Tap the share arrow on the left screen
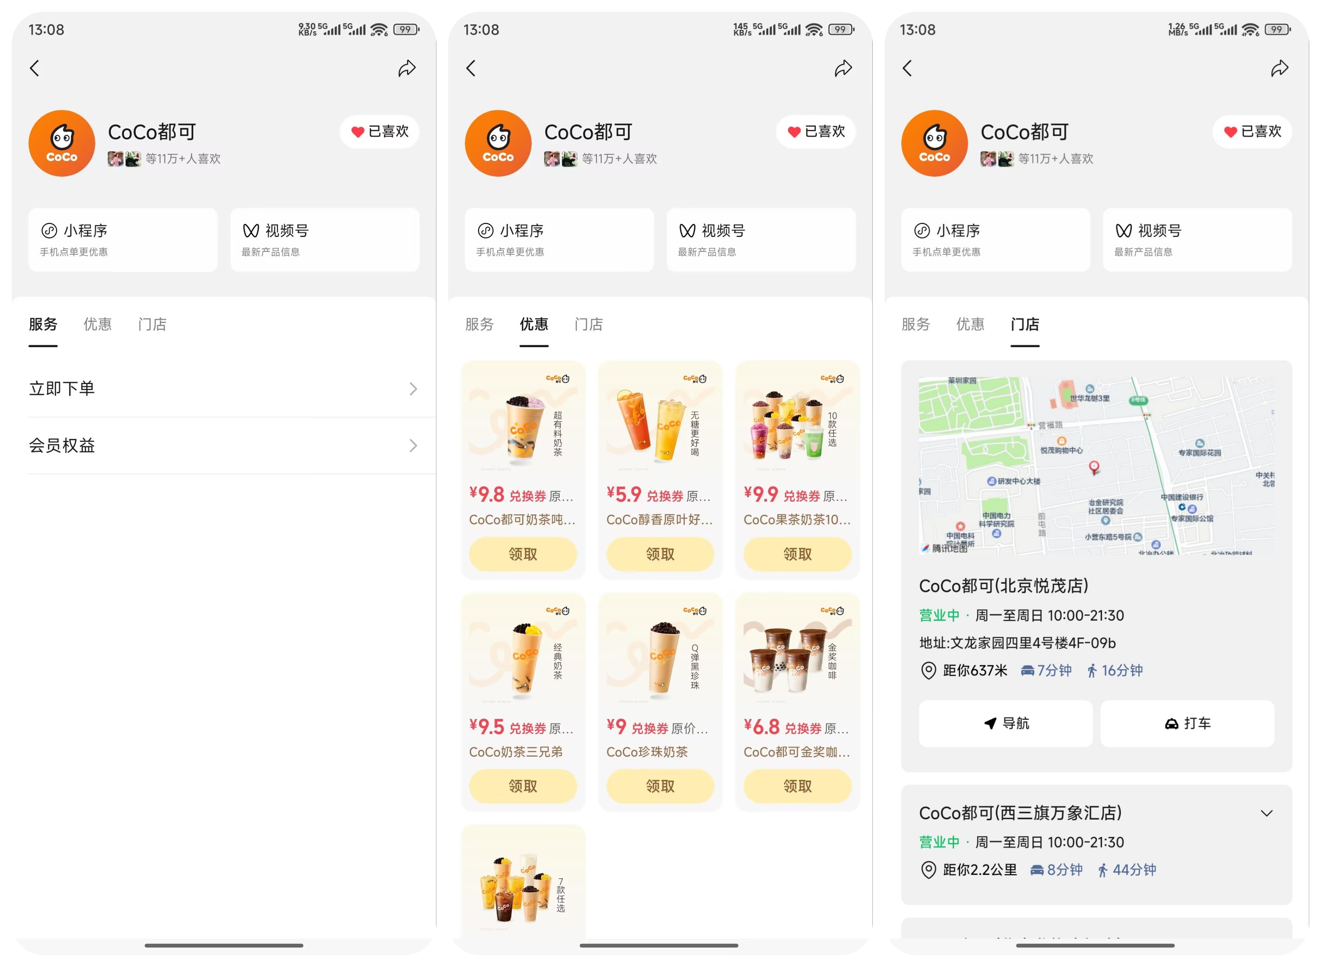The width and height of the screenshot is (1321, 967). click(x=407, y=68)
